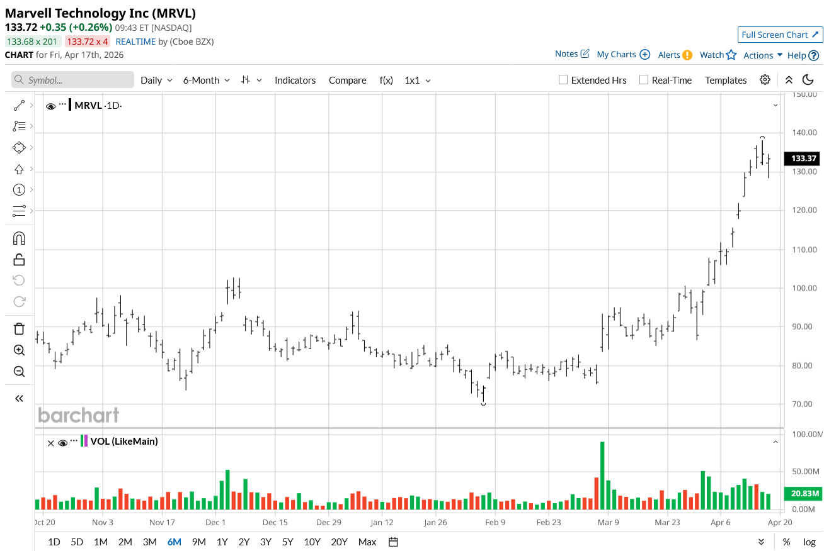The width and height of the screenshot is (824, 551).
Task: Switch to log scale
Action: click(x=809, y=542)
